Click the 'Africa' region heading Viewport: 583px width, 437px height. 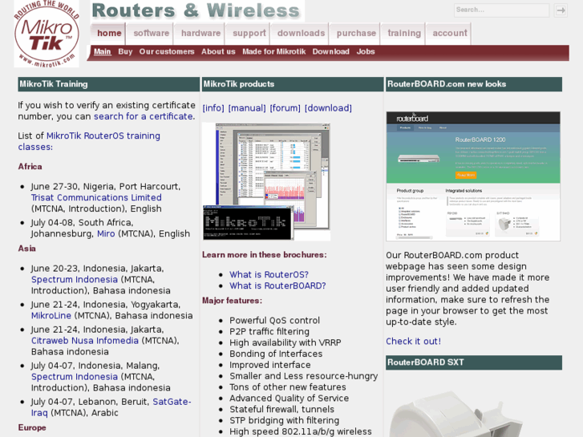(x=30, y=166)
